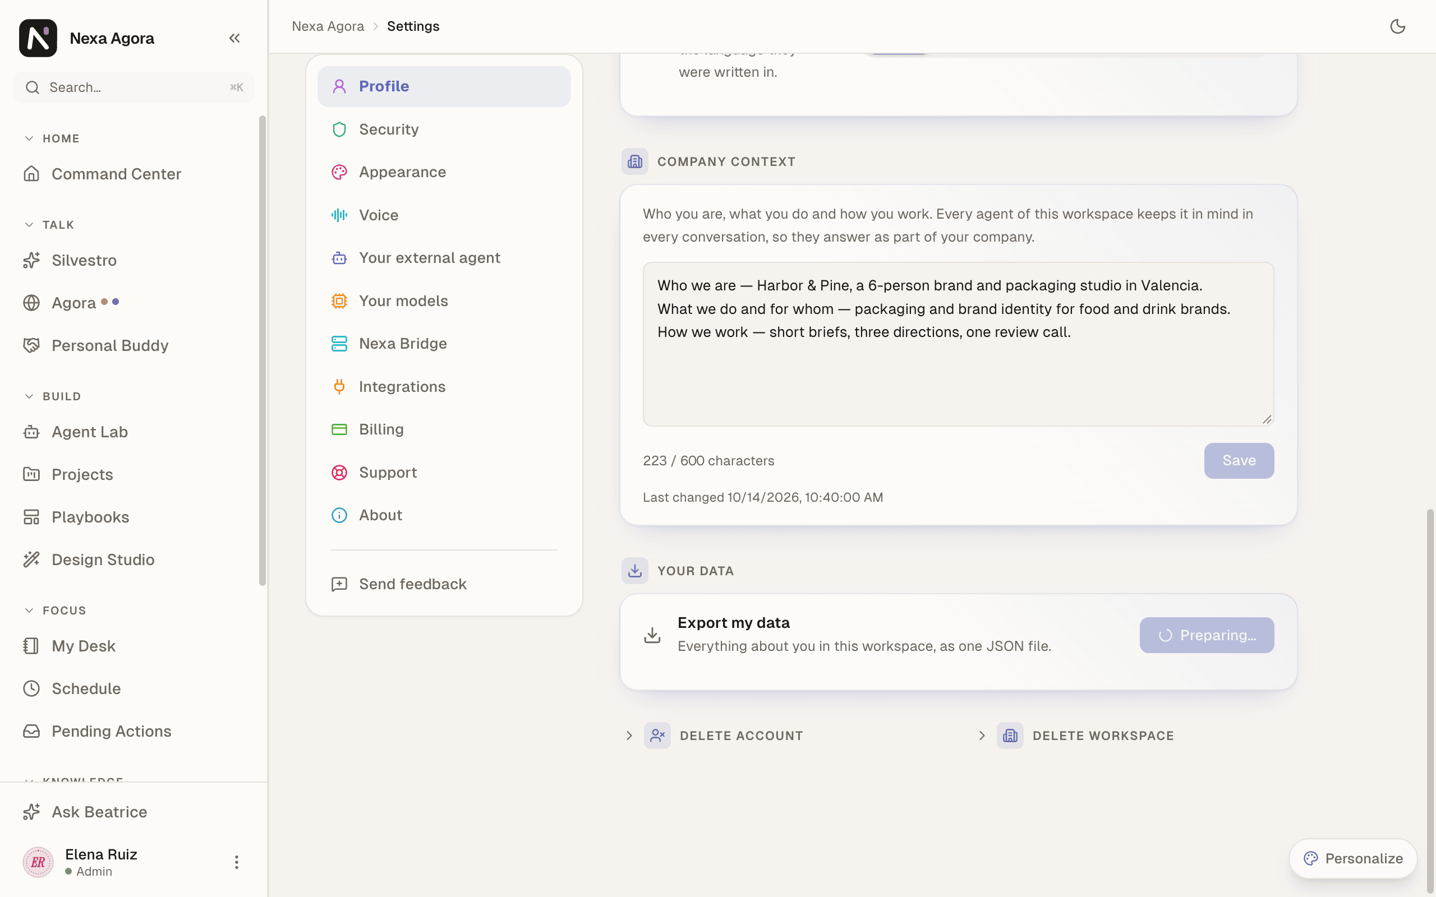Image resolution: width=1436 pixels, height=897 pixels.
Task: Click the Personalize button
Action: pos(1353,858)
